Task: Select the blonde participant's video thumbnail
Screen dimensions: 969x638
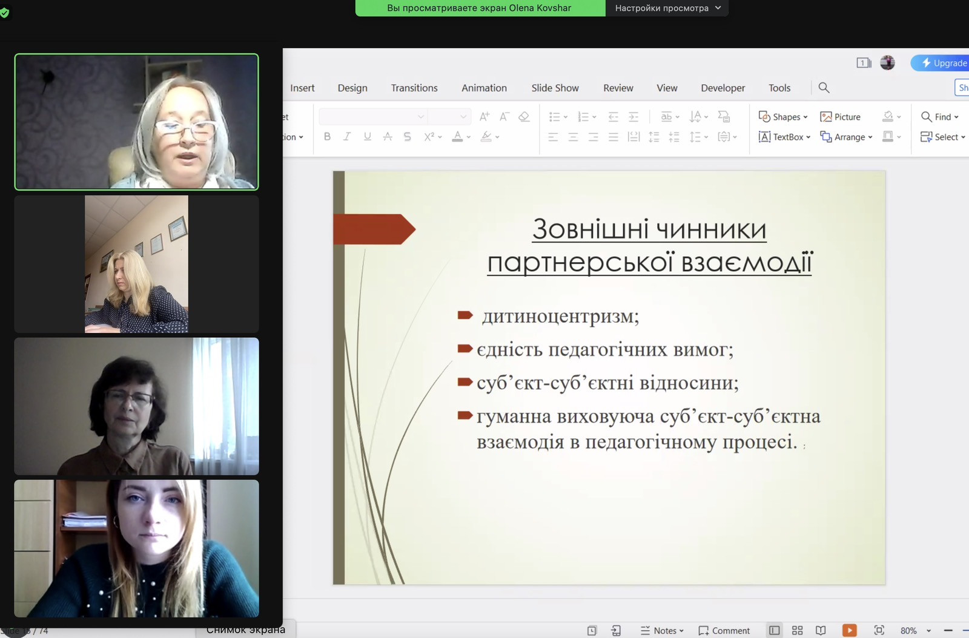Action: (136, 264)
